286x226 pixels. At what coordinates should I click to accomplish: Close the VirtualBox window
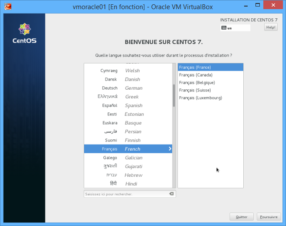point(273,5)
